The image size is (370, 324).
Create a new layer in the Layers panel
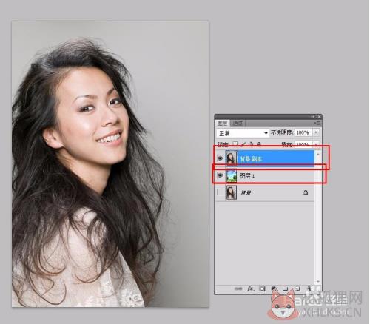pyautogui.click(x=297, y=288)
